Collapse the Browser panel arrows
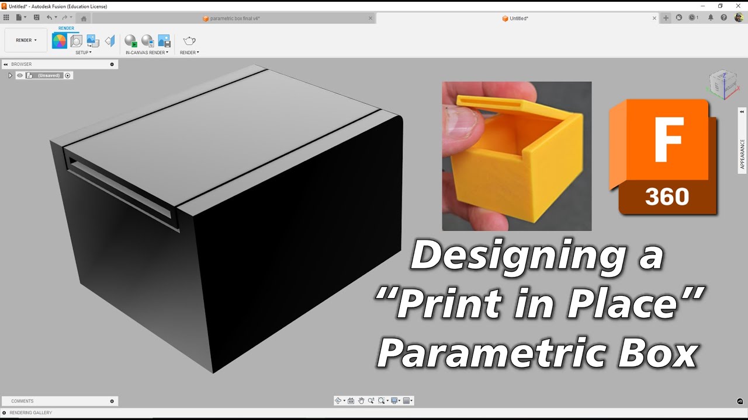Viewport: 748px width, 420px height. point(5,64)
